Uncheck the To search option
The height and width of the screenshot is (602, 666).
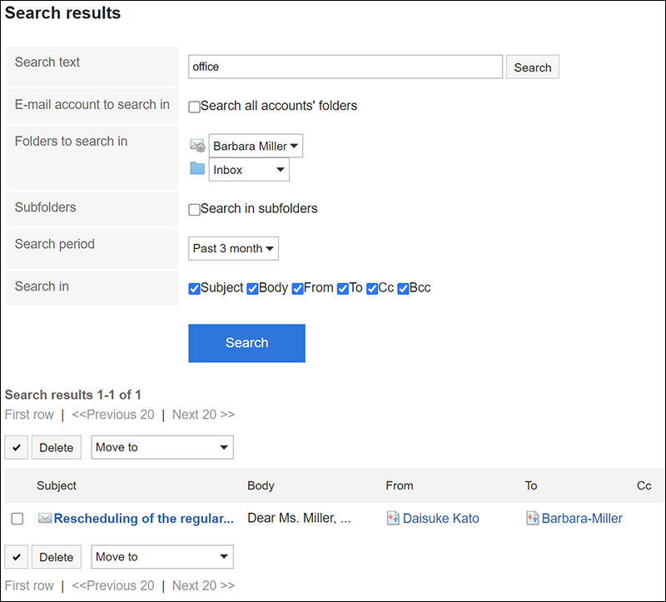[x=343, y=289]
